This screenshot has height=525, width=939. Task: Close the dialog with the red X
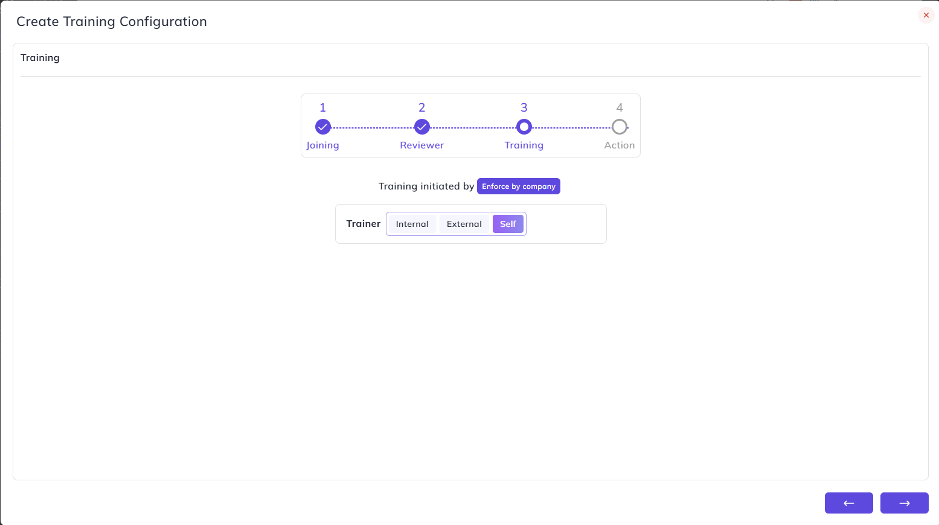pyautogui.click(x=926, y=15)
